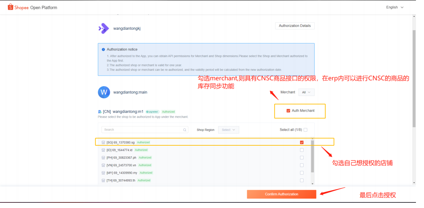Click the Confirm Authorization button

pyautogui.click(x=281, y=194)
